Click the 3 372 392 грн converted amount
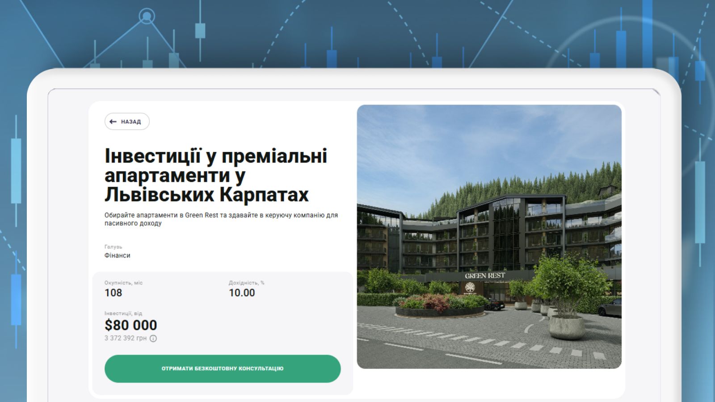Image resolution: width=715 pixels, height=402 pixels. (x=126, y=338)
